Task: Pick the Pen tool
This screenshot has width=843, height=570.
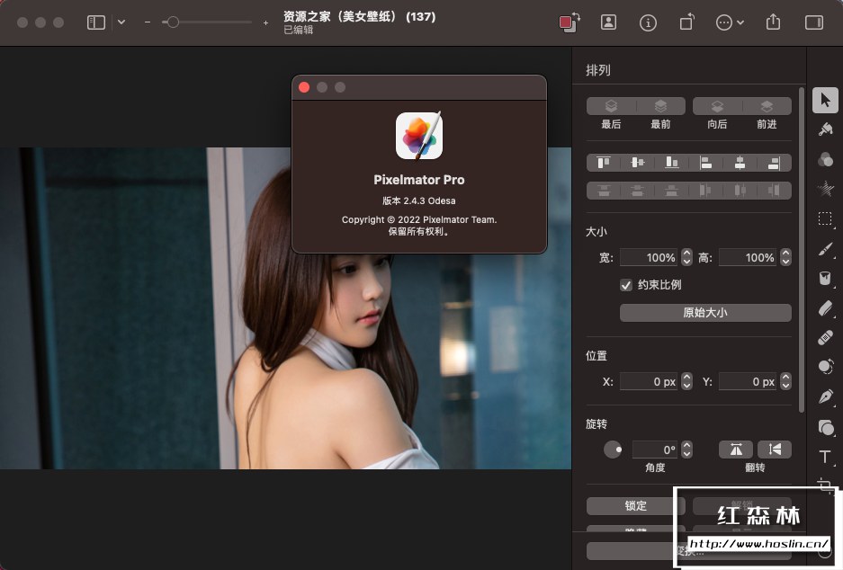Action: coord(825,396)
